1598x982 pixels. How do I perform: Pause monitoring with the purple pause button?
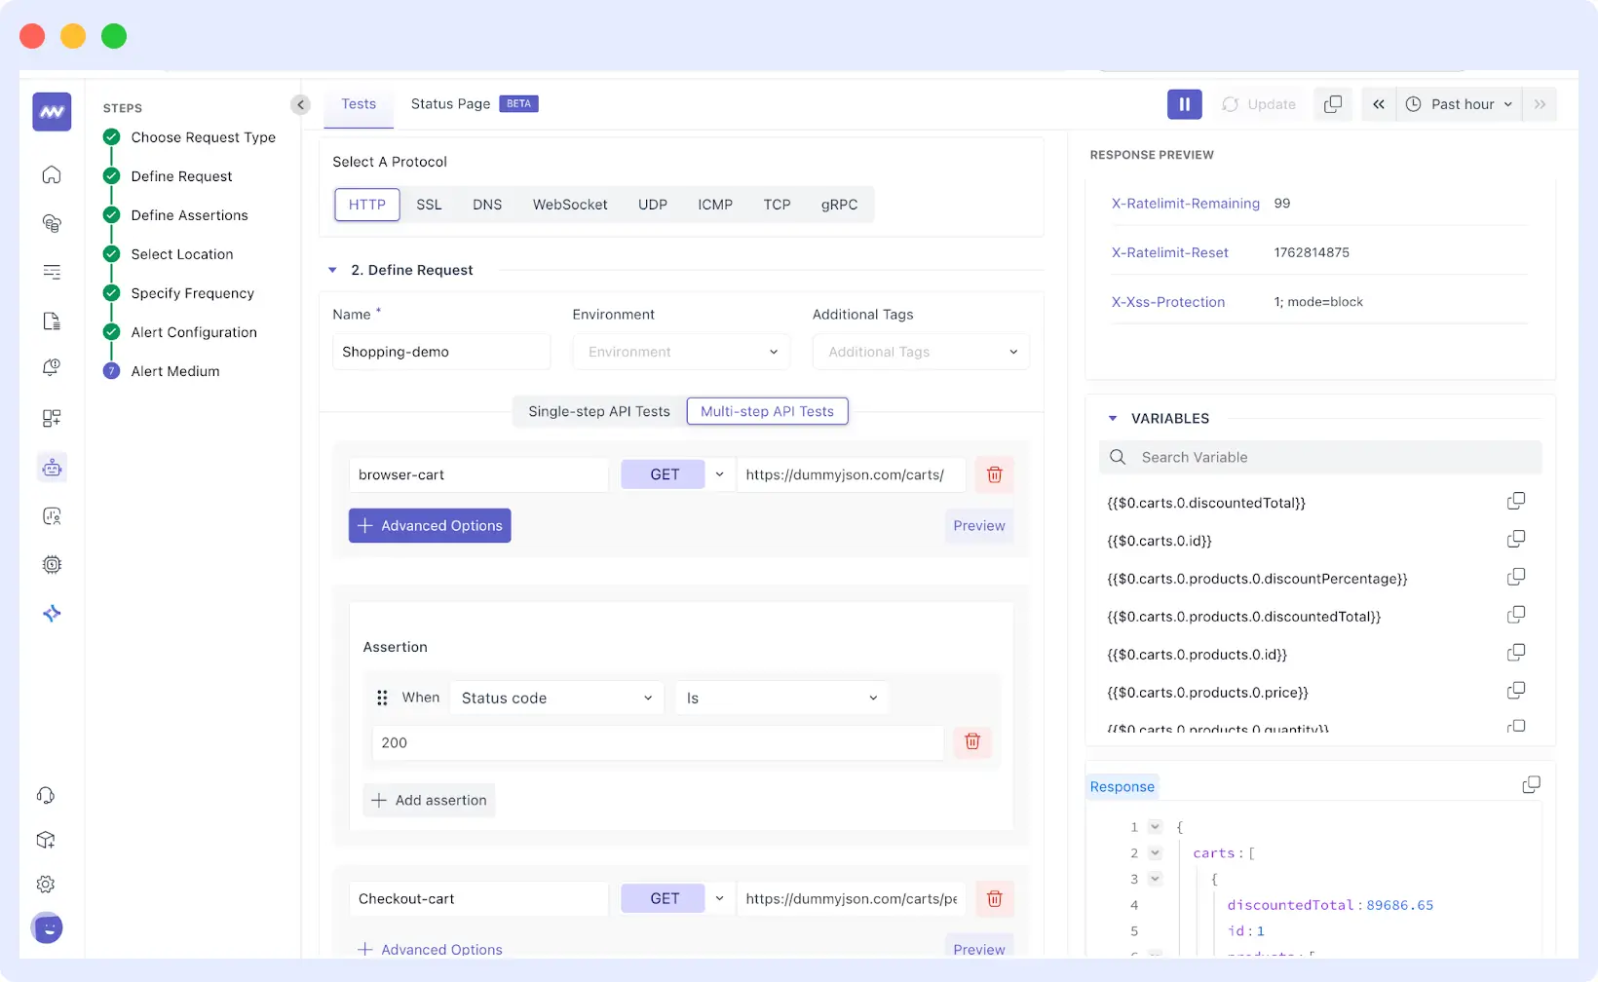(1184, 104)
